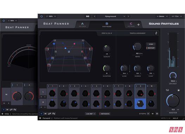185x134 pixels.
Task: Select backward arrow in the back window
Action: pyautogui.click(x=7, y=110)
